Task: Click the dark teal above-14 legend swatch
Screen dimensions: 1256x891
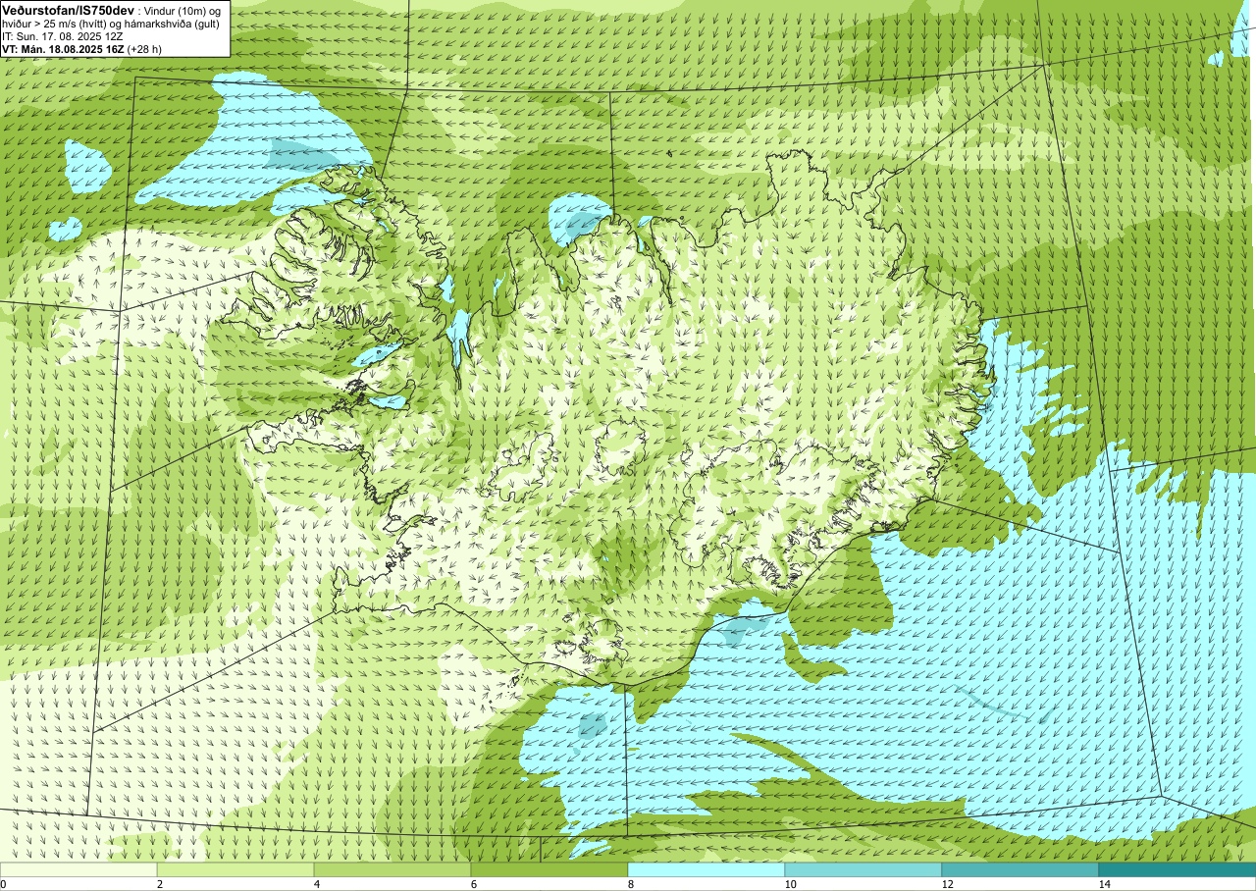Action: click(1177, 869)
